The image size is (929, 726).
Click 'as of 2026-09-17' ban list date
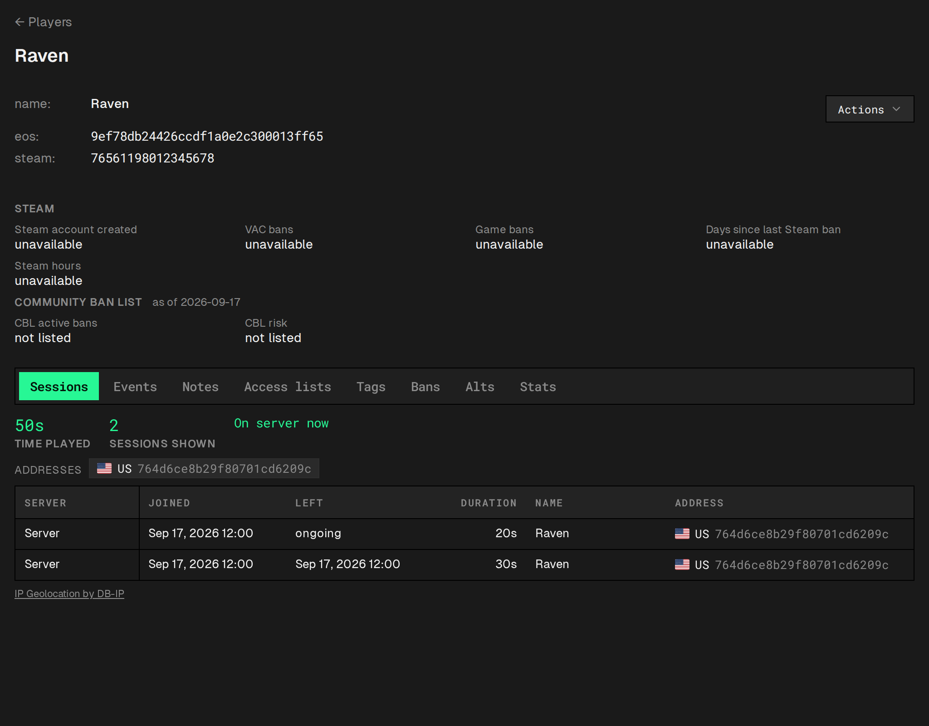click(x=196, y=302)
